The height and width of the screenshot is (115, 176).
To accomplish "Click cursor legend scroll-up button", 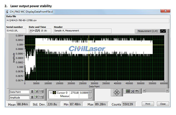I will (x=90, y=92).
